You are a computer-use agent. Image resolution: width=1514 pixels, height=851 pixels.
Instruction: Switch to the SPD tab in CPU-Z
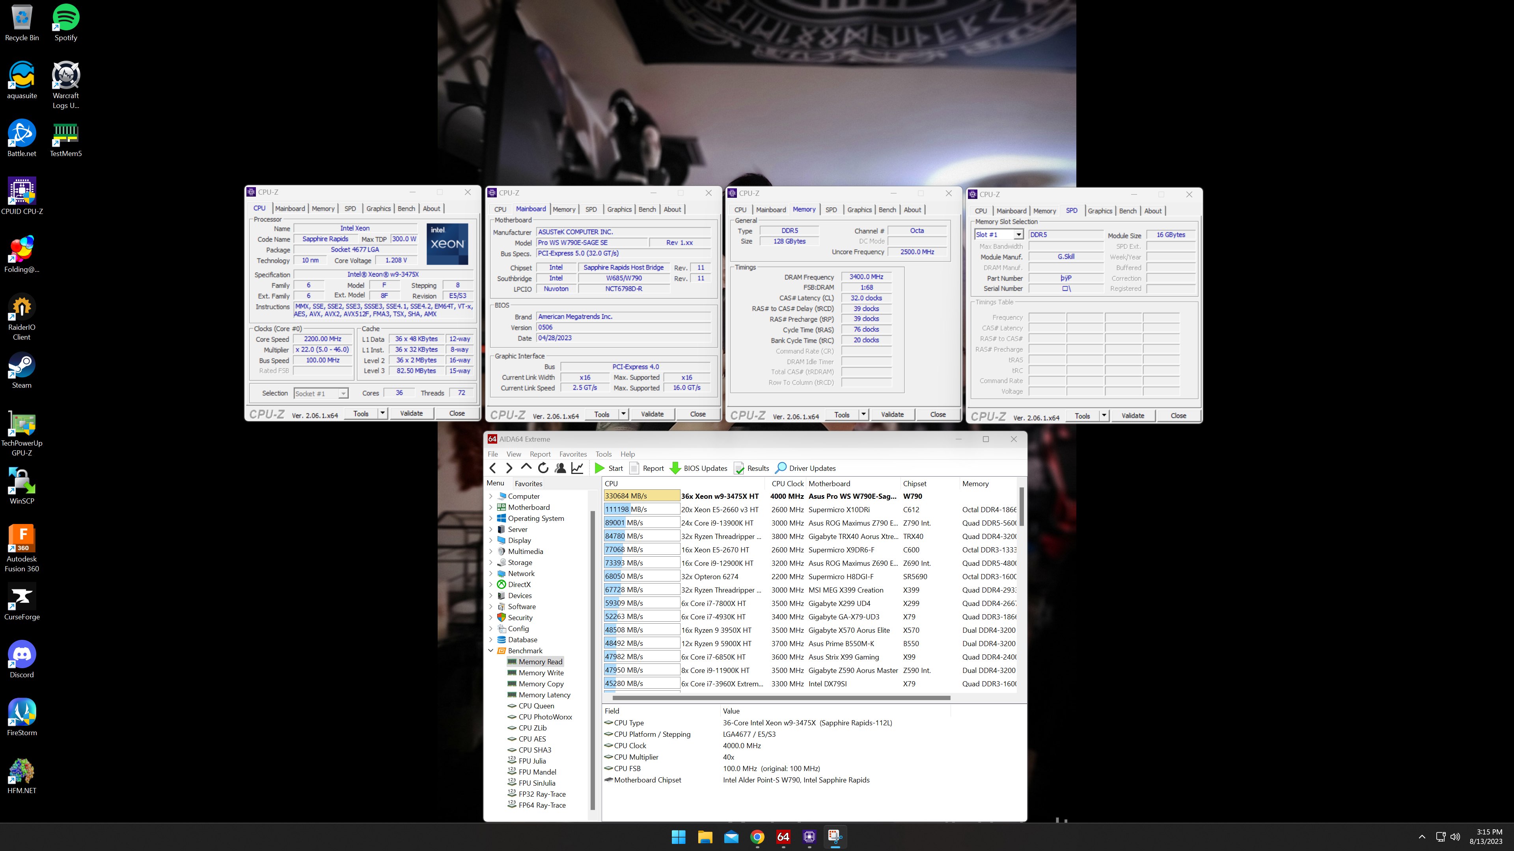[x=350, y=208]
